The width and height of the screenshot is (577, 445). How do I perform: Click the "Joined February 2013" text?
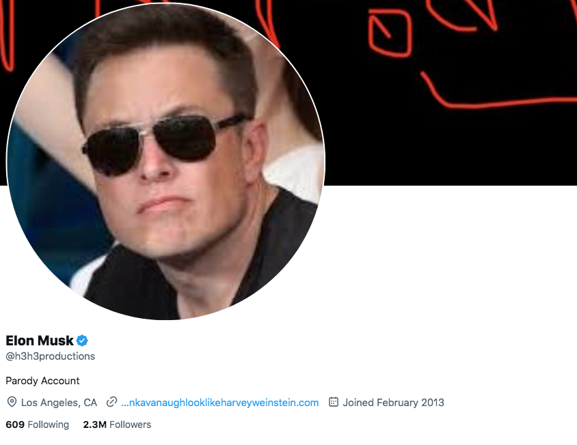tap(393, 403)
